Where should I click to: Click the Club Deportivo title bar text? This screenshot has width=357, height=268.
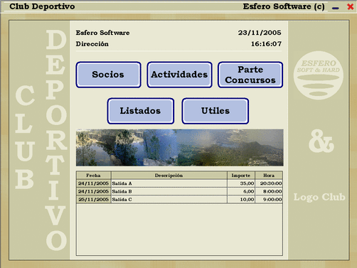click(42, 6)
